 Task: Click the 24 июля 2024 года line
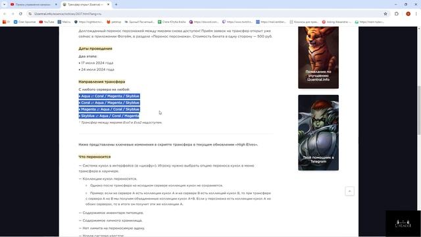pyautogui.click(x=97, y=69)
